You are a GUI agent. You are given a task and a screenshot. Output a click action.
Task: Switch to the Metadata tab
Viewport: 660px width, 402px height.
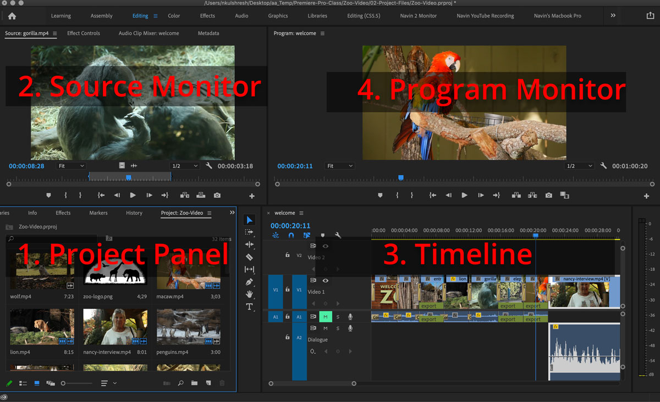pos(208,33)
